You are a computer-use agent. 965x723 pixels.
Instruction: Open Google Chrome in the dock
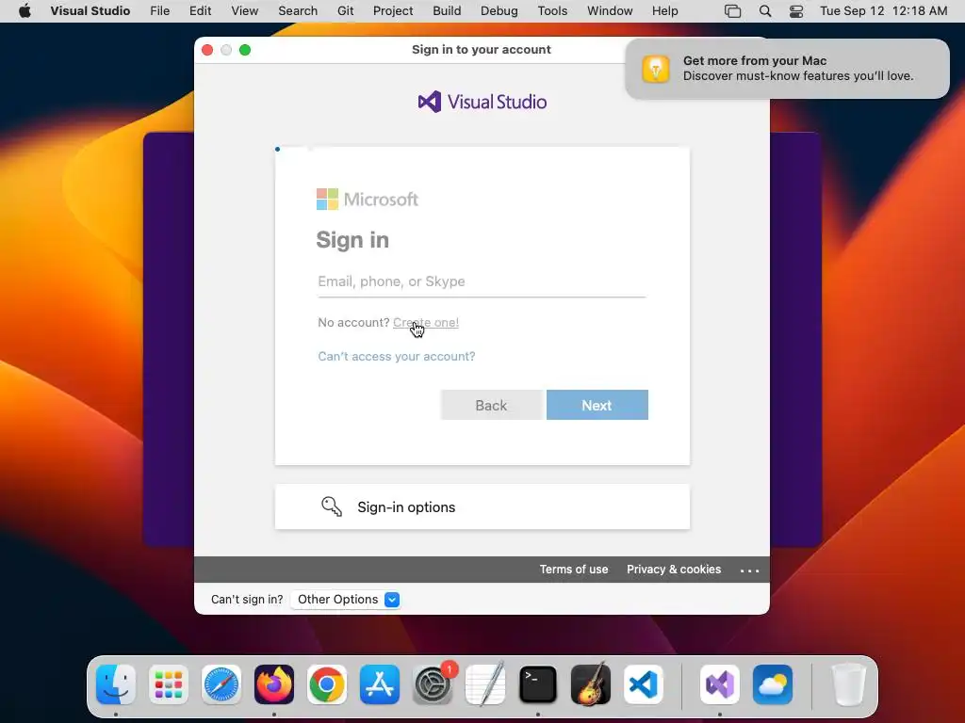(327, 684)
